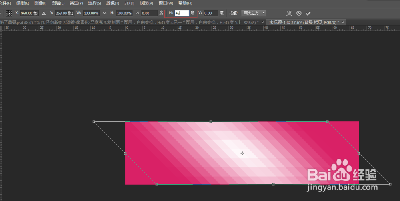Close the 格子背景.psd document tab
The height and width of the screenshot is (201, 400).
pyautogui.click(x=262, y=22)
